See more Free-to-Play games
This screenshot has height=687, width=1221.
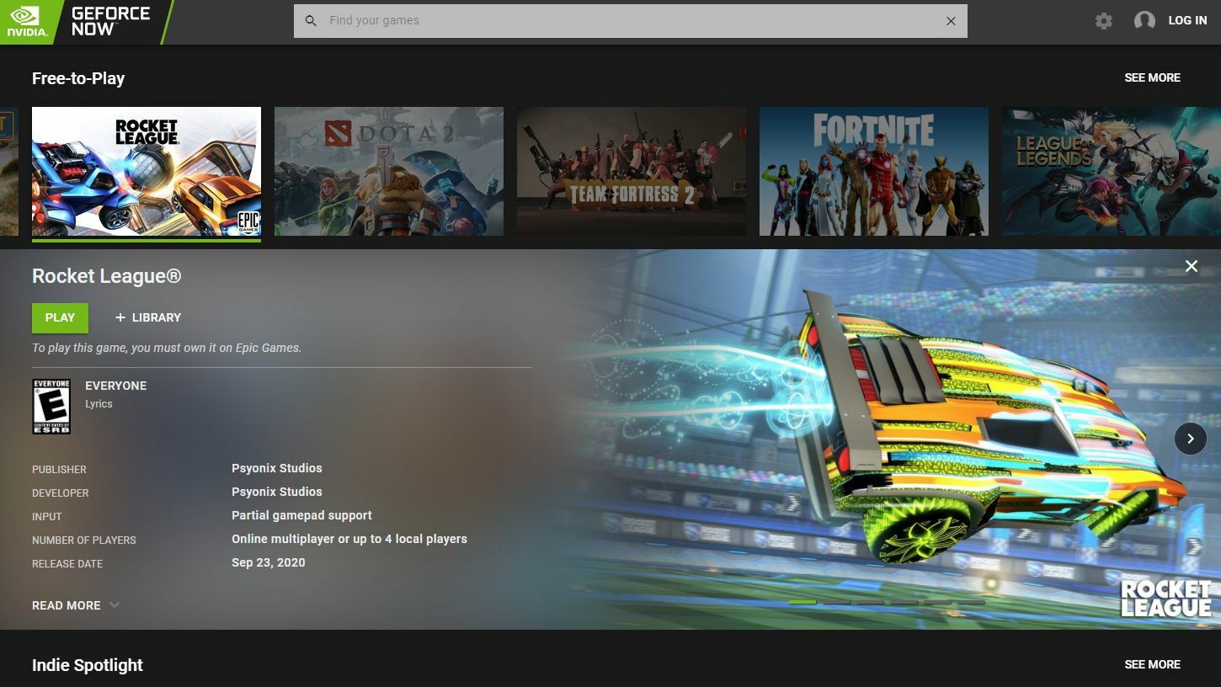coord(1152,77)
